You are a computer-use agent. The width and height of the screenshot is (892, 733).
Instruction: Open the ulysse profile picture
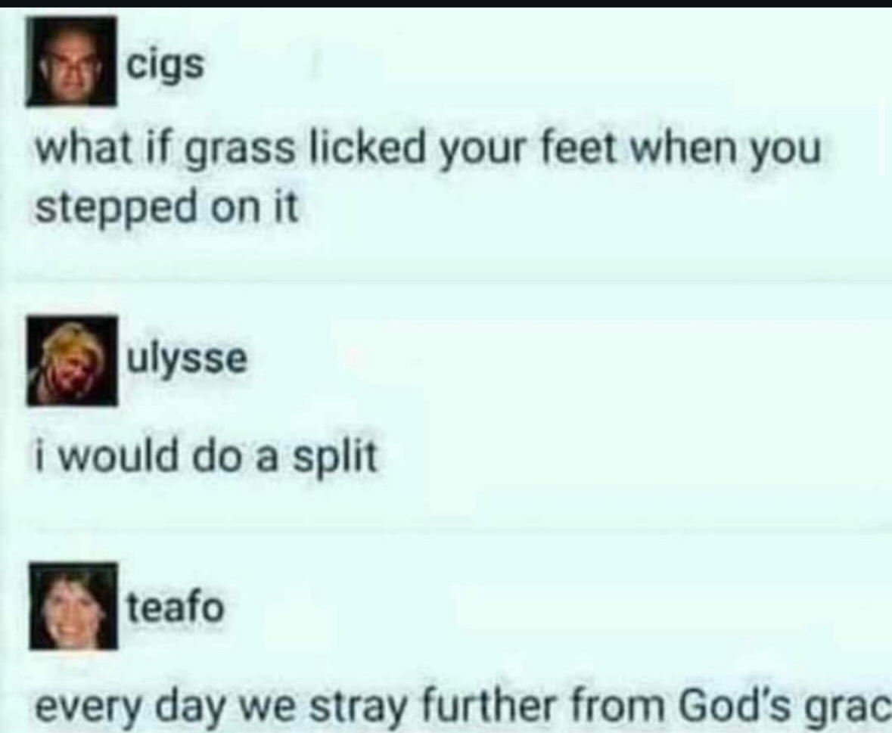tap(72, 361)
